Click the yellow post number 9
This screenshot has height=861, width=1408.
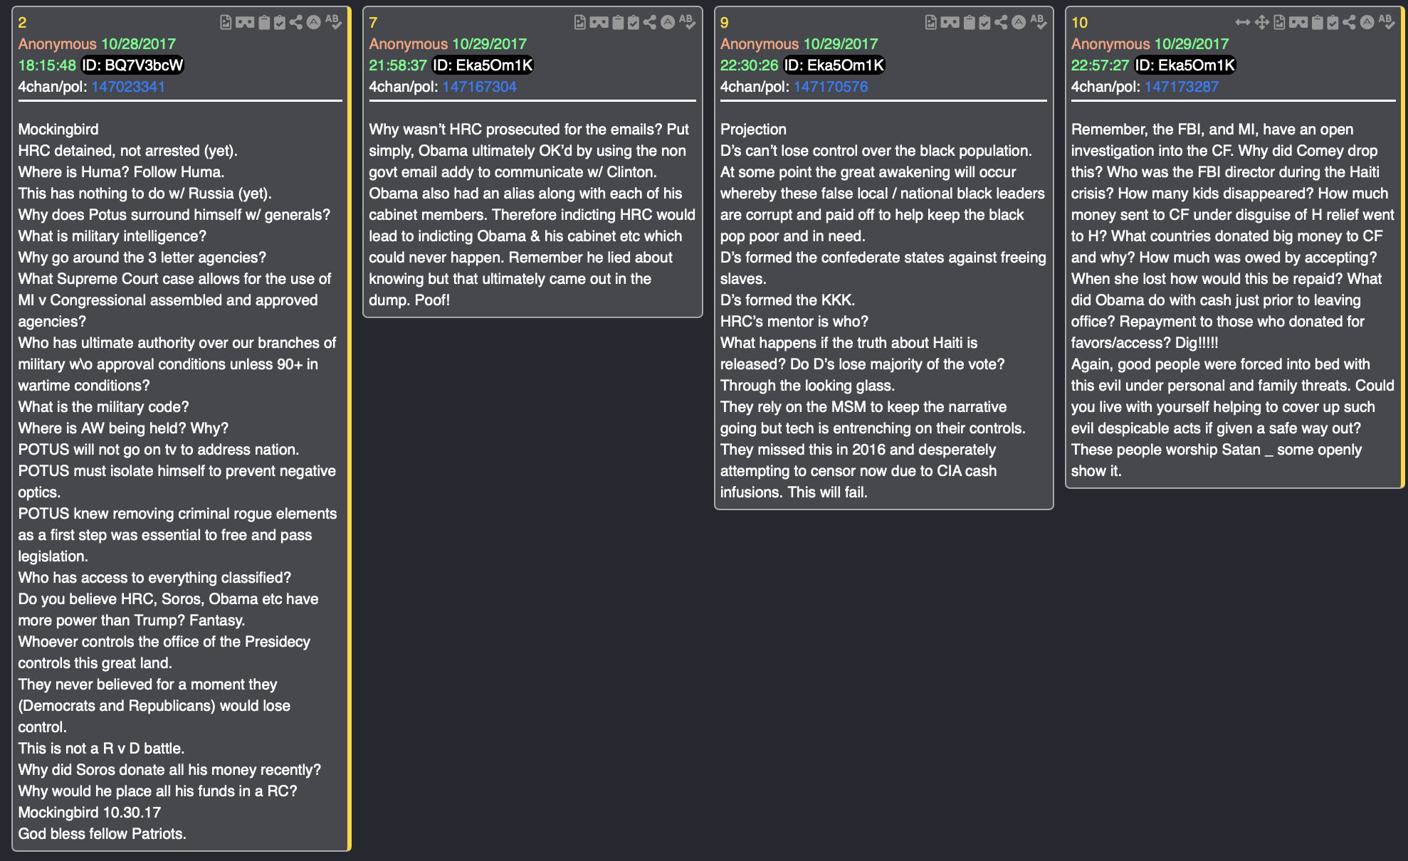click(725, 23)
